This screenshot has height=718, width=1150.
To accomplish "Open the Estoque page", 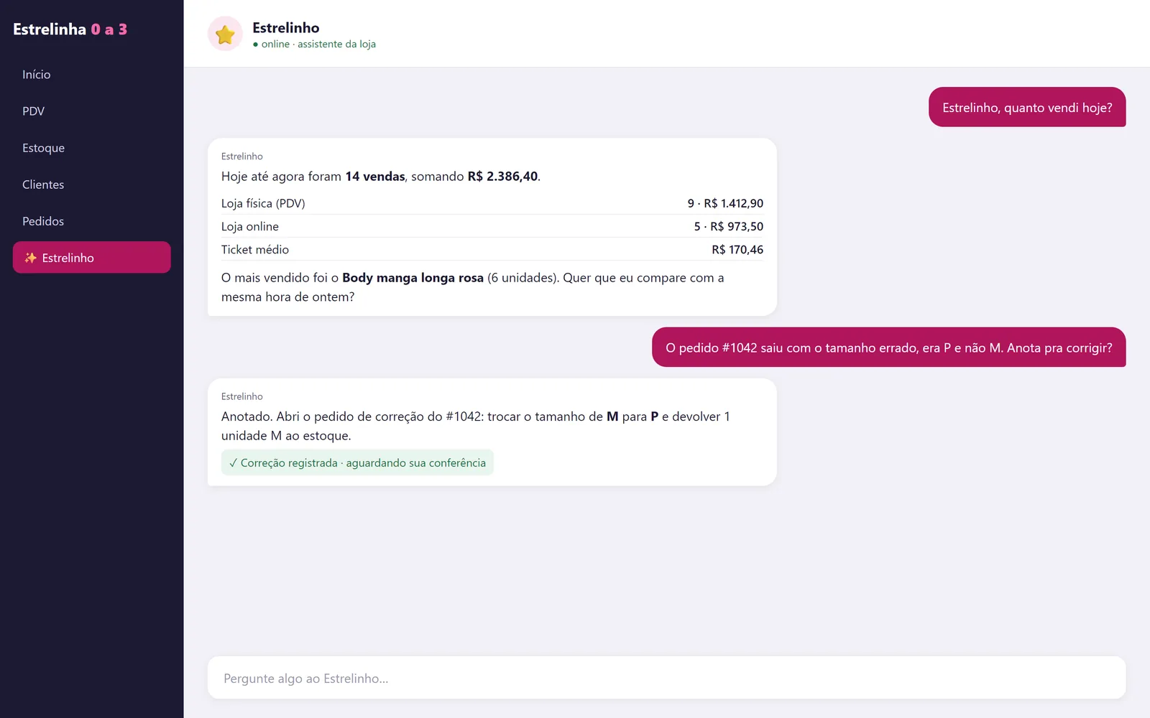I will (91, 148).
